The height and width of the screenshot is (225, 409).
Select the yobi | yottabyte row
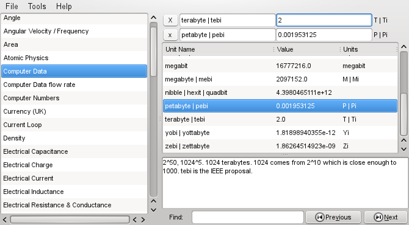pos(280,133)
